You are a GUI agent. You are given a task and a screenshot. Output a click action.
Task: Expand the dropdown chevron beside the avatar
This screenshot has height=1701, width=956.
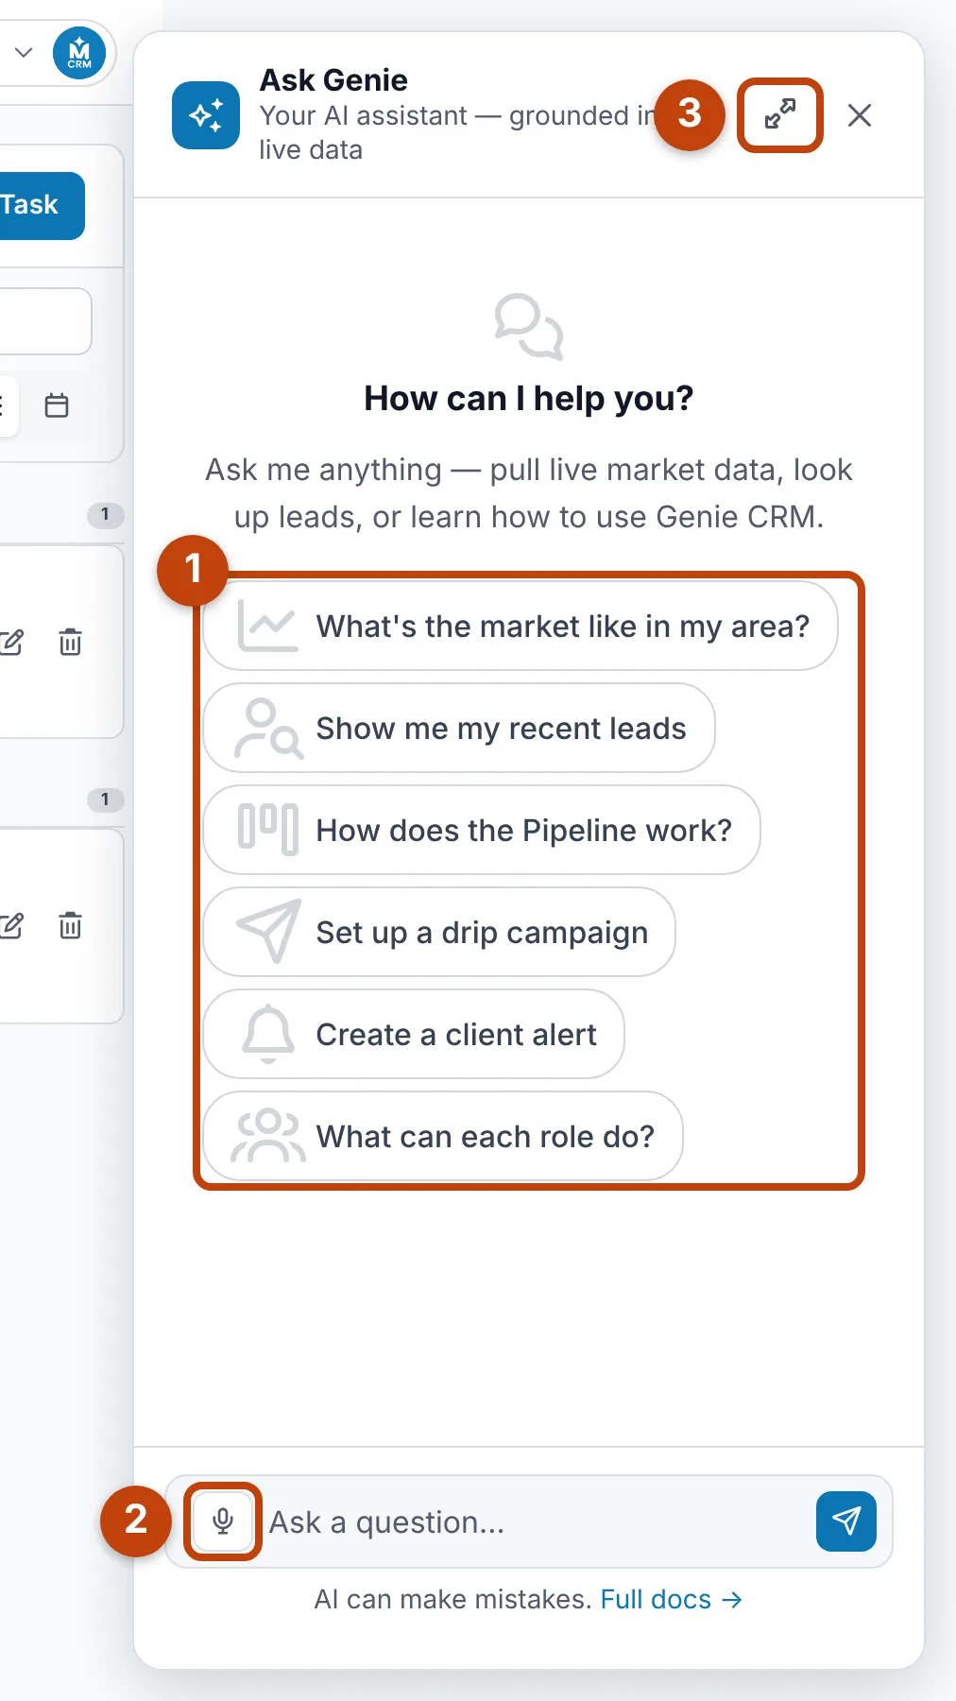[x=24, y=53]
